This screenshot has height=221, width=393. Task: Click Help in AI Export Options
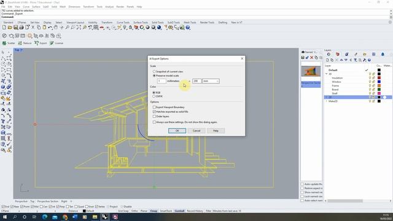pos(216,131)
